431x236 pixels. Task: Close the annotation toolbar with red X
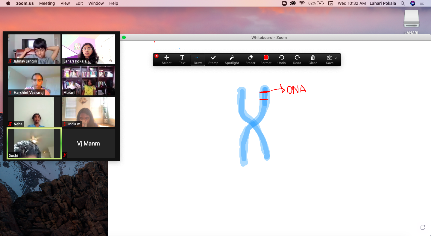[x=156, y=56]
